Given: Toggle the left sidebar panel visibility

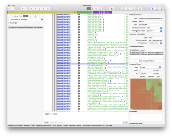Looking at the screenshot, I should pyautogui.click(x=153, y=9).
